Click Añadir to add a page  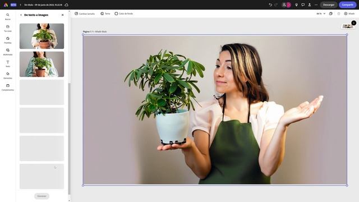(349, 13)
